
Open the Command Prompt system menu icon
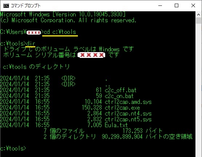(6, 6)
